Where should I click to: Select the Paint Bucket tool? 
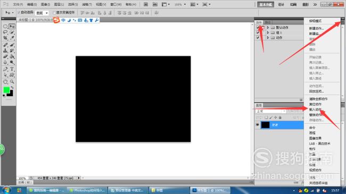pyautogui.click(x=12, y=57)
